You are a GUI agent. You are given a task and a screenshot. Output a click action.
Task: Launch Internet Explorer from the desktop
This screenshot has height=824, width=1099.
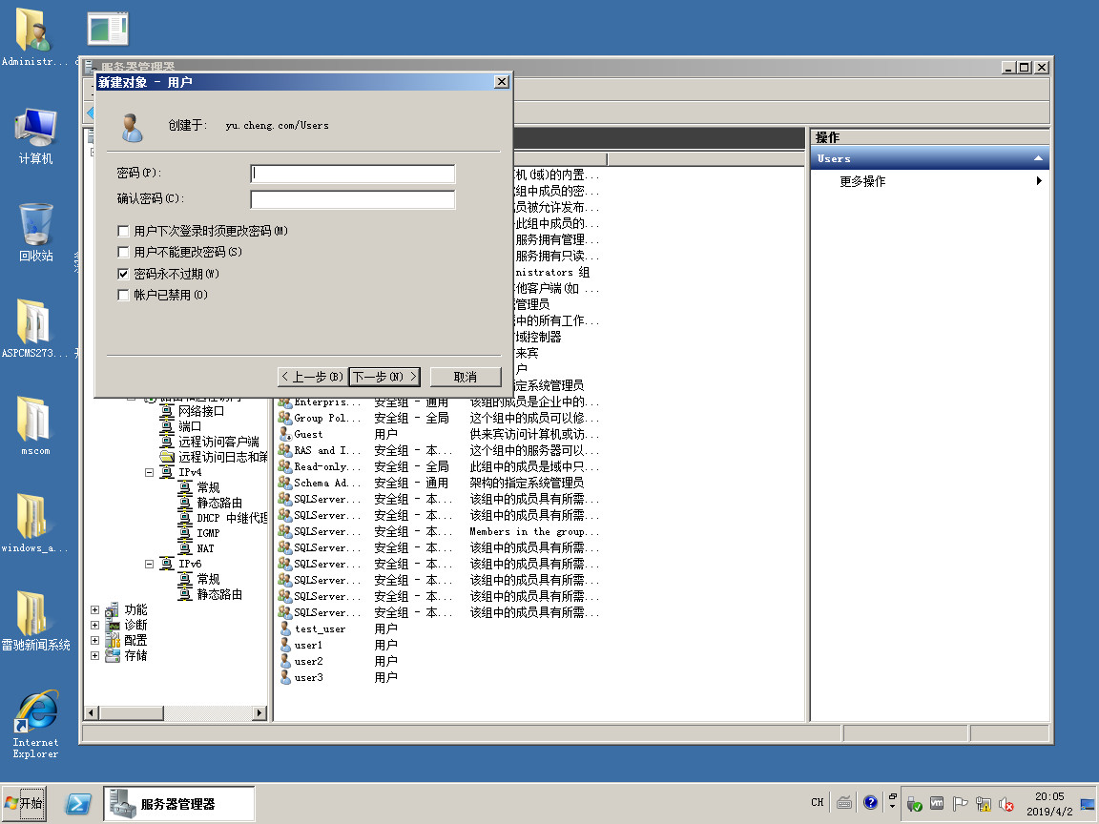35,711
